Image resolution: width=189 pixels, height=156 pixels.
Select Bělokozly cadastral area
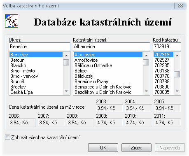coord(108,76)
